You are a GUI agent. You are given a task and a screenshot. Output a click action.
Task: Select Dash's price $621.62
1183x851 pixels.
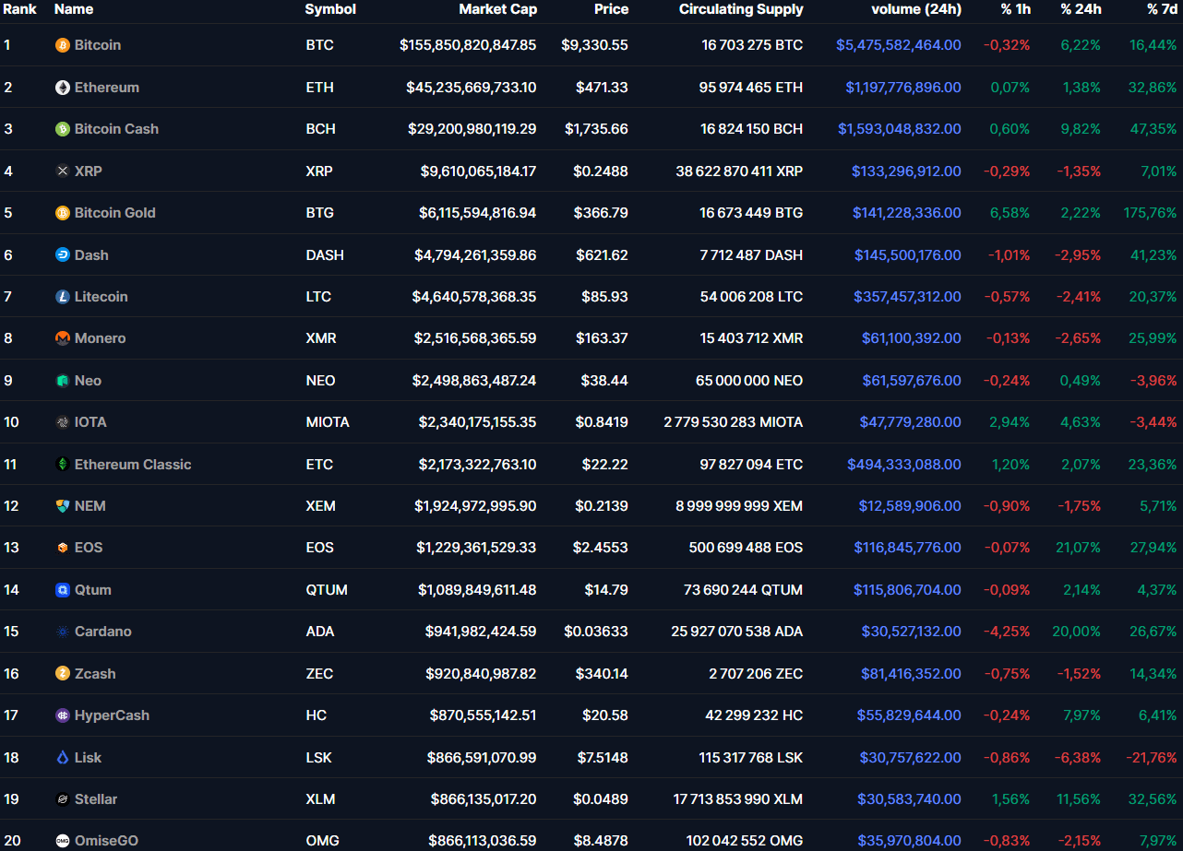(x=602, y=255)
